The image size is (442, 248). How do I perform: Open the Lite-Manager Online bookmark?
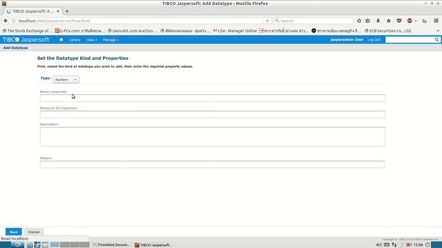point(235,30)
